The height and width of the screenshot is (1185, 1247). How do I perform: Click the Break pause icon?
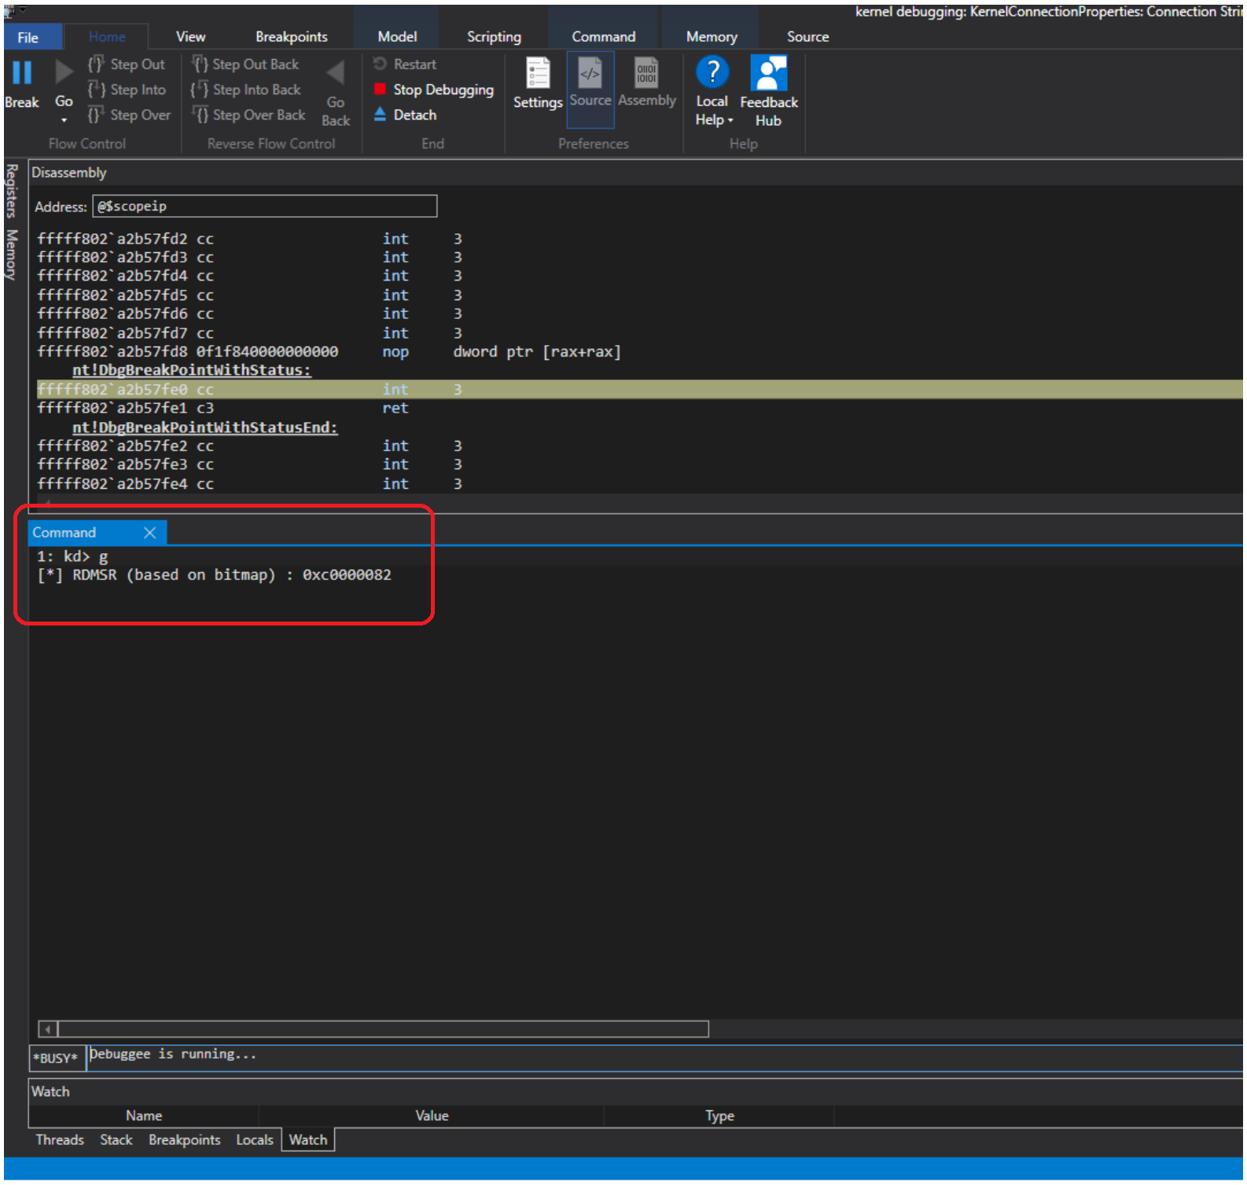click(x=22, y=72)
